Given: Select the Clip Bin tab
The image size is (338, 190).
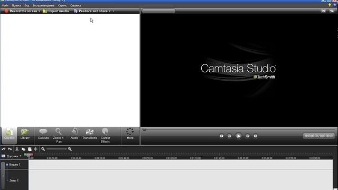Looking at the screenshot, I should click(x=10, y=135).
